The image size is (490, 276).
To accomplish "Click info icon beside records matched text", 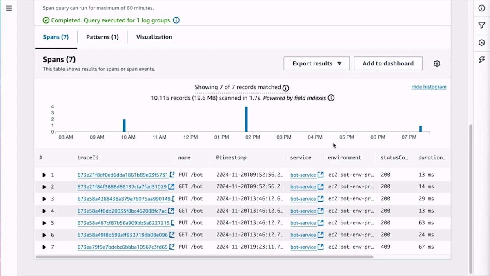I will tap(286, 88).
